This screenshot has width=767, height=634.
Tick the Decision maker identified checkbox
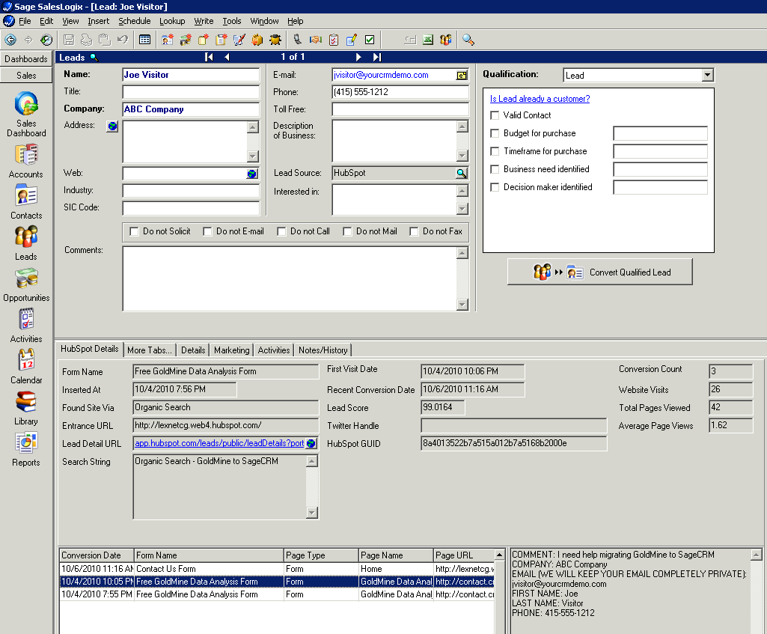495,187
